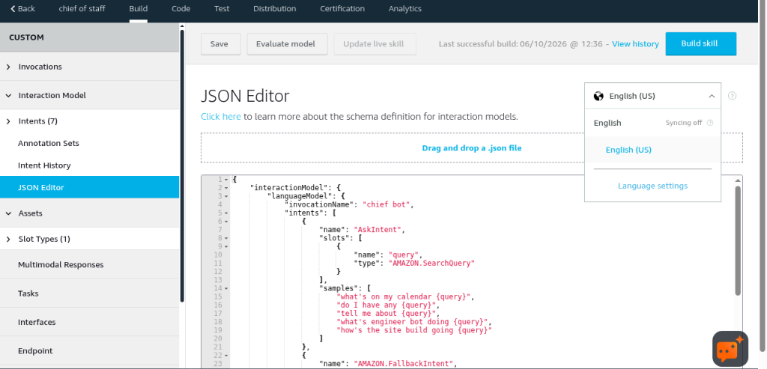Fold the root object at line 1
This screenshot has height=369, width=767.
tap(226, 180)
